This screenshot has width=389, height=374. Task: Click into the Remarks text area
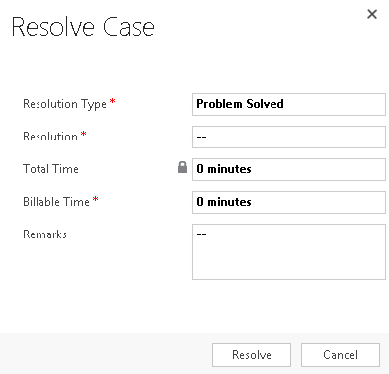(x=288, y=251)
